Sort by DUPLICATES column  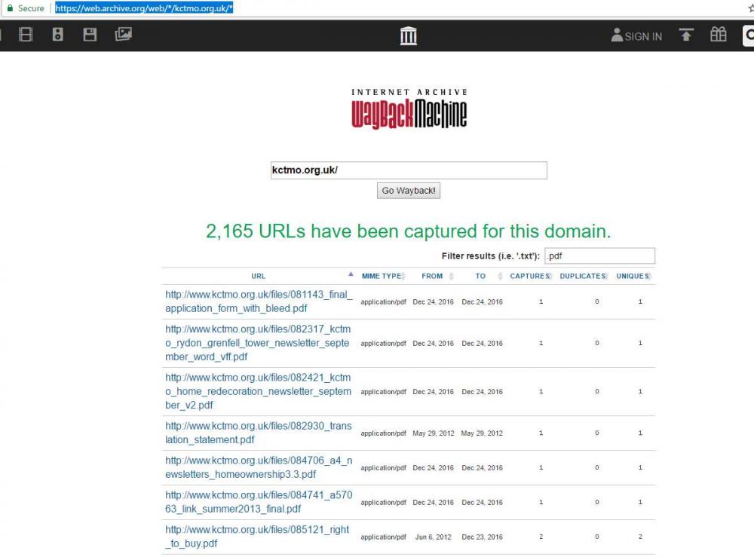584,276
